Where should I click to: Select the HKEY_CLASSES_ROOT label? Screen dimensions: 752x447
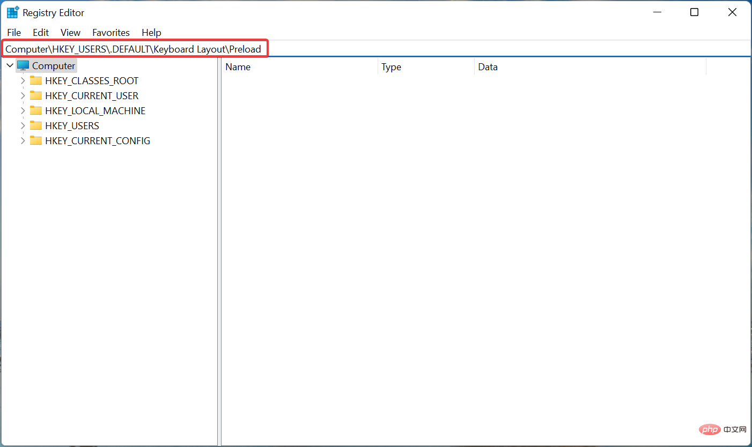pos(92,81)
